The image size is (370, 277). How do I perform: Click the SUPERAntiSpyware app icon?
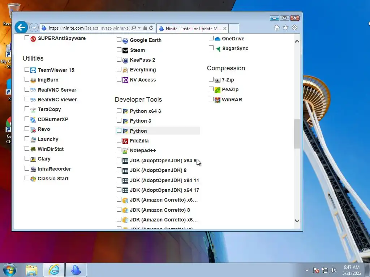click(x=33, y=39)
